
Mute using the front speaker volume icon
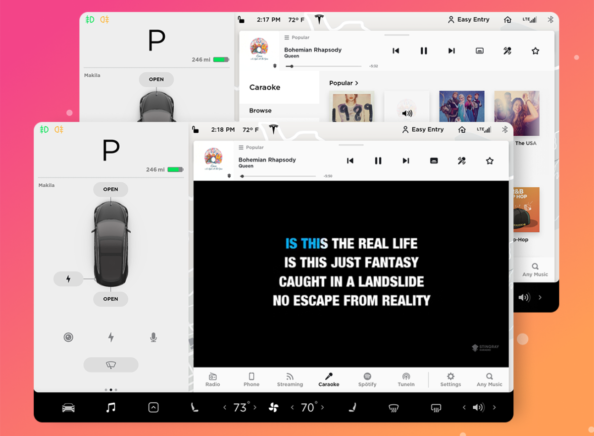pos(478,407)
